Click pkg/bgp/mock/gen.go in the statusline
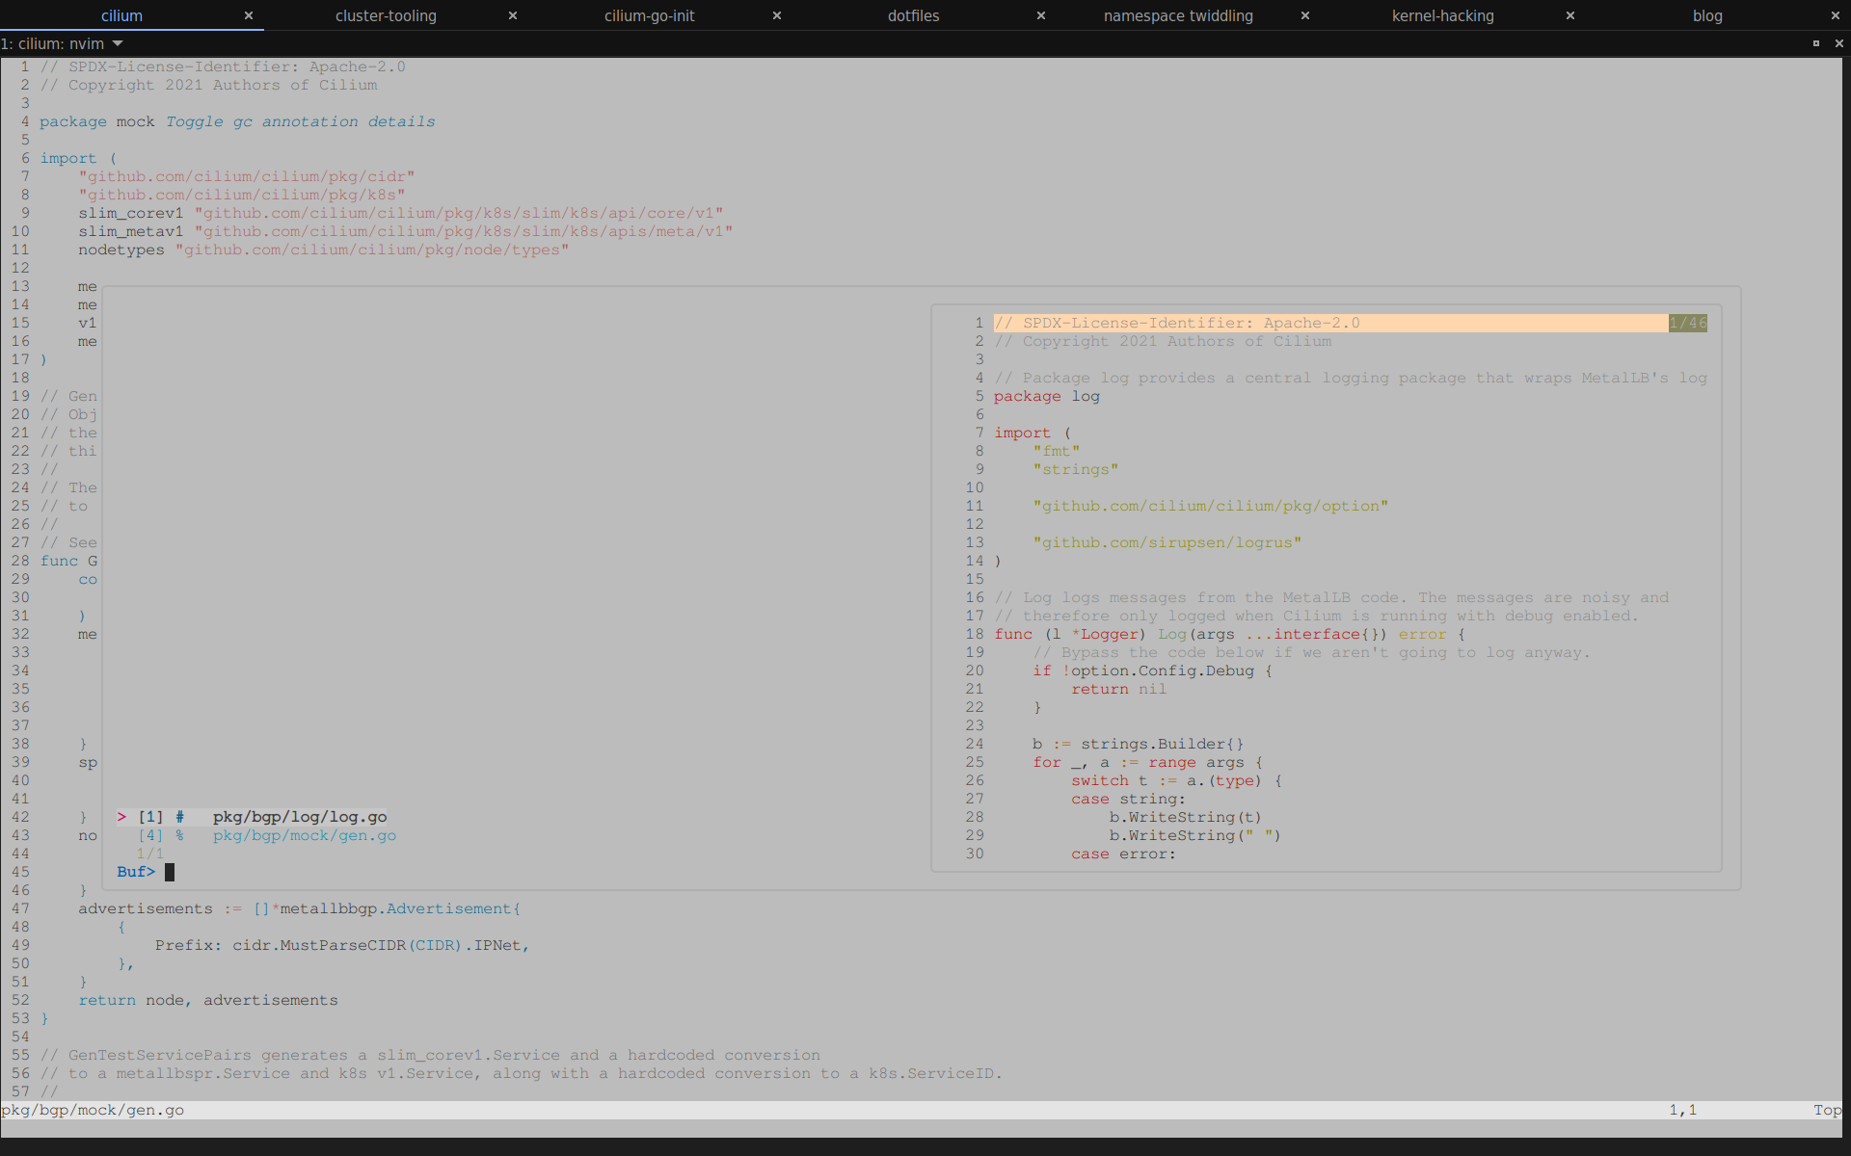The width and height of the screenshot is (1851, 1156). tap(94, 1110)
